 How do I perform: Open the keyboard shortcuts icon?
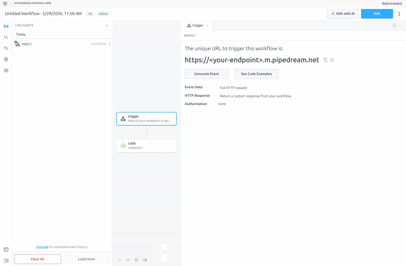coord(6,70)
